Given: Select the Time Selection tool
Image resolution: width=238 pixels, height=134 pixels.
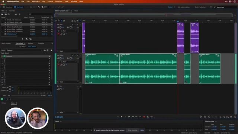Looking at the screenshot, I should click(x=49, y=7).
